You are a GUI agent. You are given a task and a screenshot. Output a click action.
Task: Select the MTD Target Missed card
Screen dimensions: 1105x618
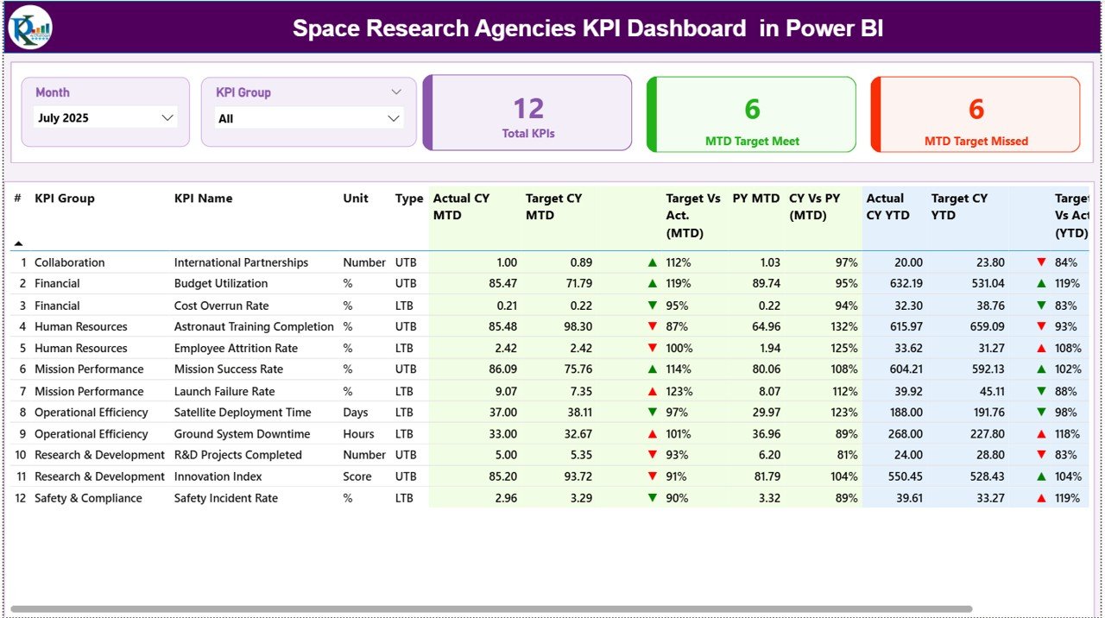click(976, 114)
